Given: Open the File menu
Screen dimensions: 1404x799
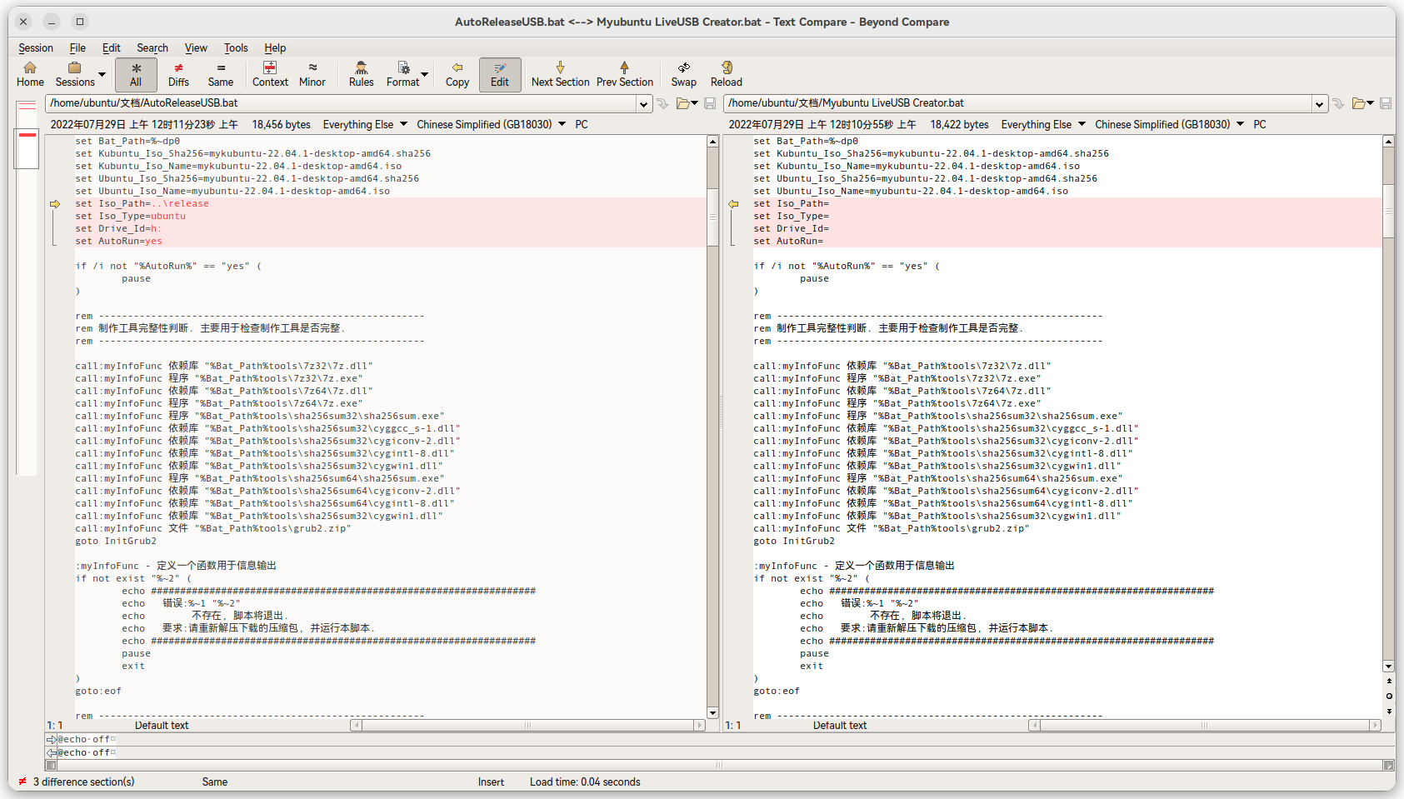Looking at the screenshot, I should pos(77,48).
